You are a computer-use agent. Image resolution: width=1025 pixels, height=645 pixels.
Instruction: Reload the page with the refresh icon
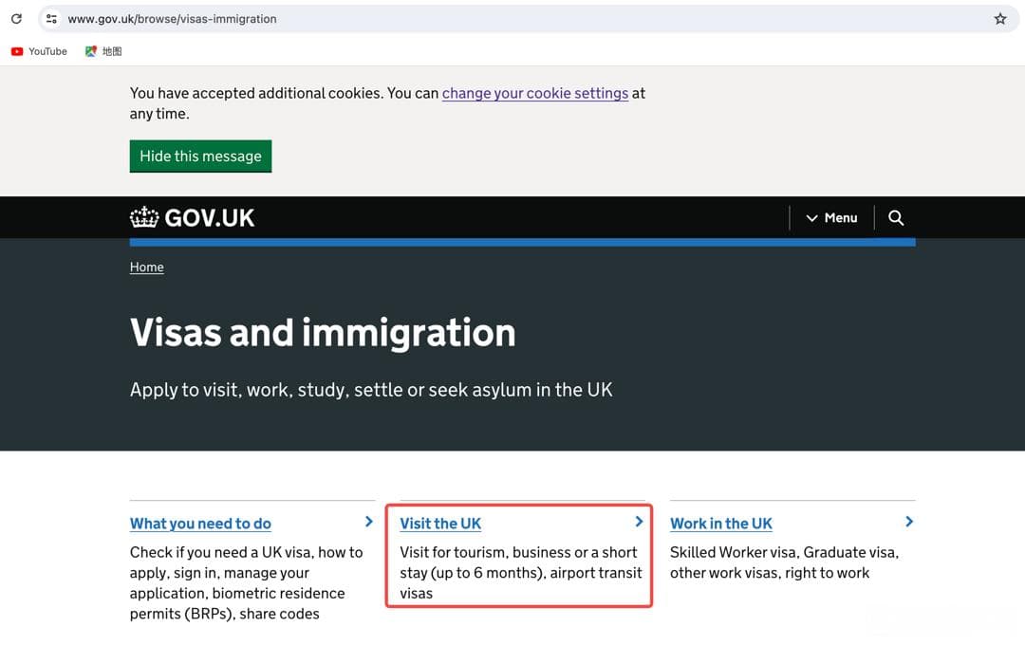coord(16,18)
